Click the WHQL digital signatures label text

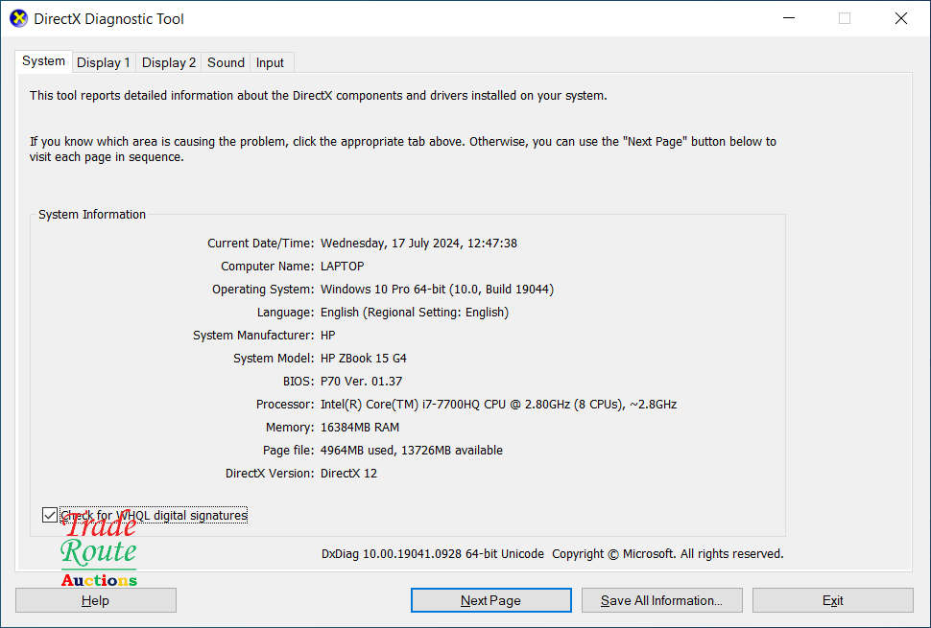pos(154,515)
